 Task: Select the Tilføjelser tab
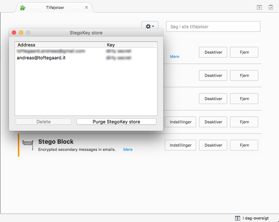[55, 8]
